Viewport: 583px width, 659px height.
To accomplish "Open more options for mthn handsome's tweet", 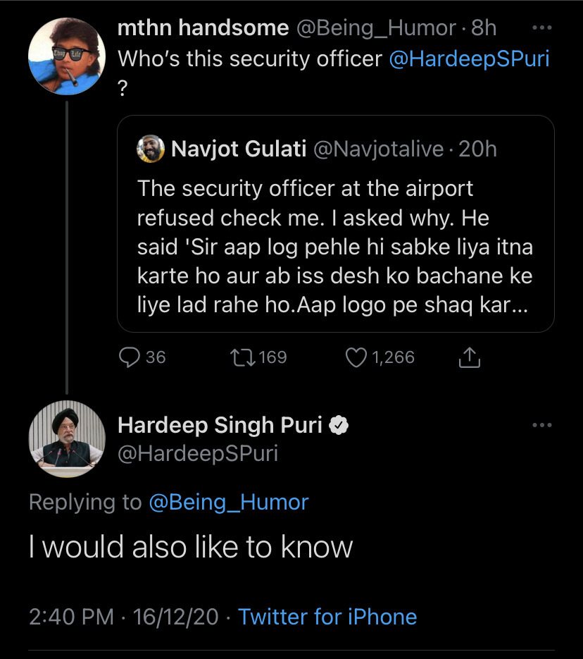I will [541, 28].
